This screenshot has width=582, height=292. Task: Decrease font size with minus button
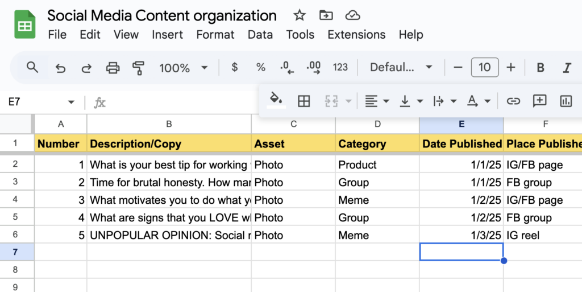coord(458,68)
